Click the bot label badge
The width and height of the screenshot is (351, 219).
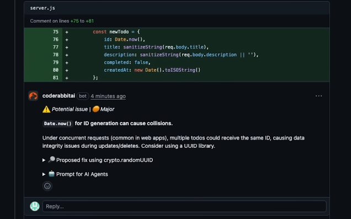[x=83, y=96]
